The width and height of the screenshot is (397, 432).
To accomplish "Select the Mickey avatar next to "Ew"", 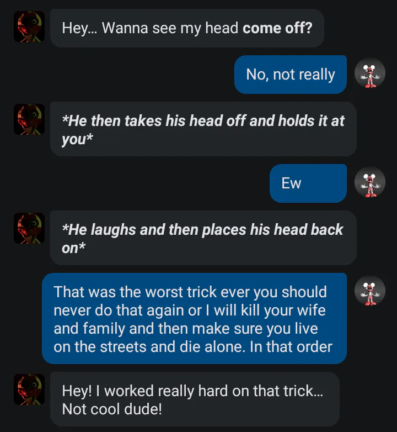I will point(370,182).
